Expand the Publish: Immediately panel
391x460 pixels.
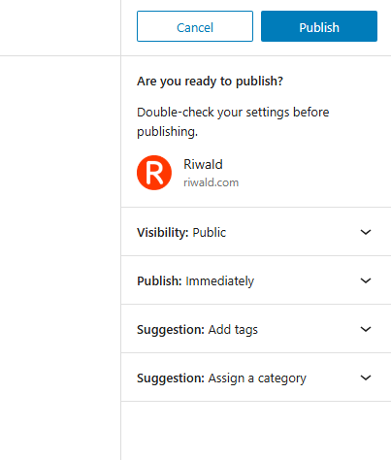(256, 280)
